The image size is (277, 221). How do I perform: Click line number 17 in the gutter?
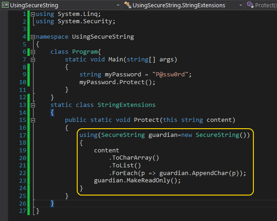tap(23, 135)
